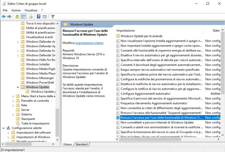Click the policy icon next to Configura Aggiornamenti automatici
The height and width of the screenshot is (152, 225).
point(118,93)
